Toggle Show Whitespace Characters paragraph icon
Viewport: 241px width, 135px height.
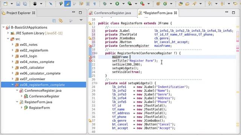(95, 4)
